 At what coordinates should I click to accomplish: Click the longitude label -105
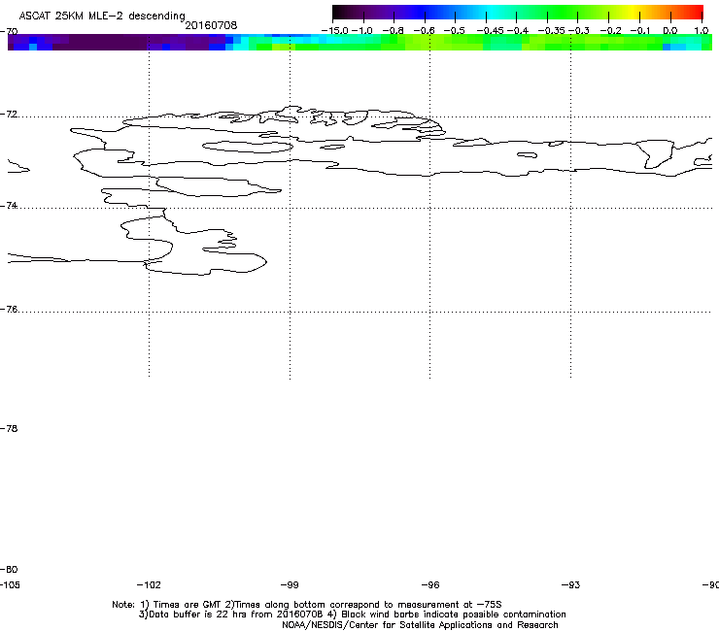10,584
